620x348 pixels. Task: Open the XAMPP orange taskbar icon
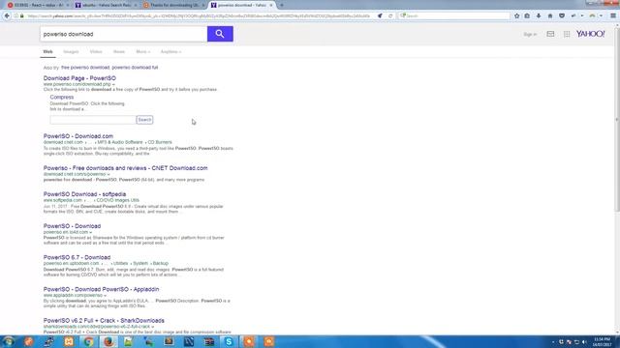[x=69, y=341]
